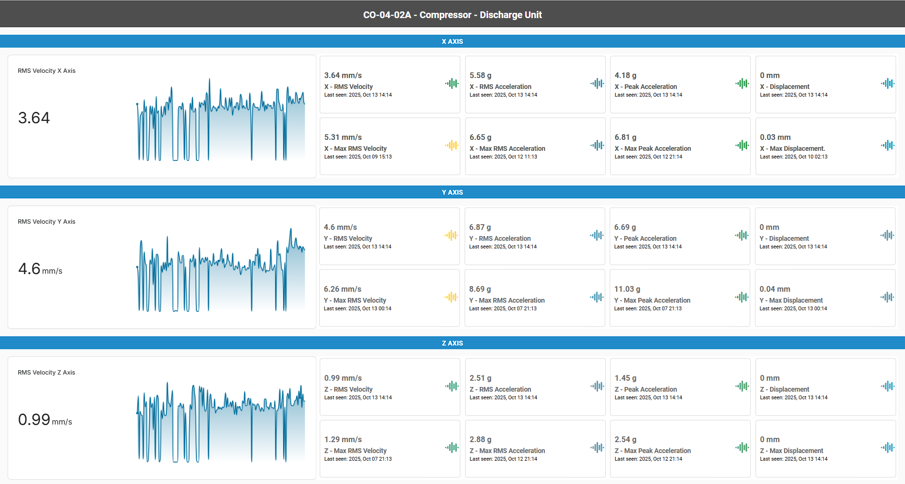The height and width of the screenshot is (484, 905).
Task: Click the waveform icon beside Y - Max RMS Acceleration
Action: (596, 297)
